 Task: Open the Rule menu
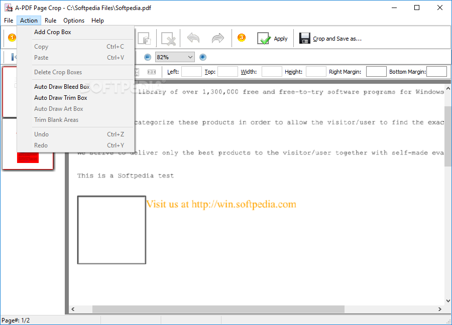click(50, 21)
